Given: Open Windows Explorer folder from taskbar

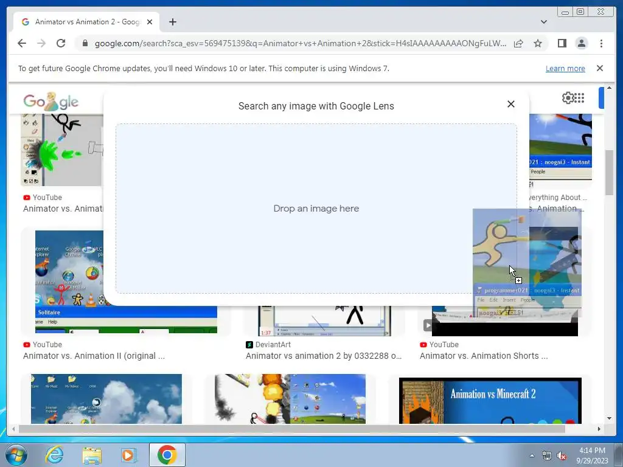Looking at the screenshot, I should 92,455.
